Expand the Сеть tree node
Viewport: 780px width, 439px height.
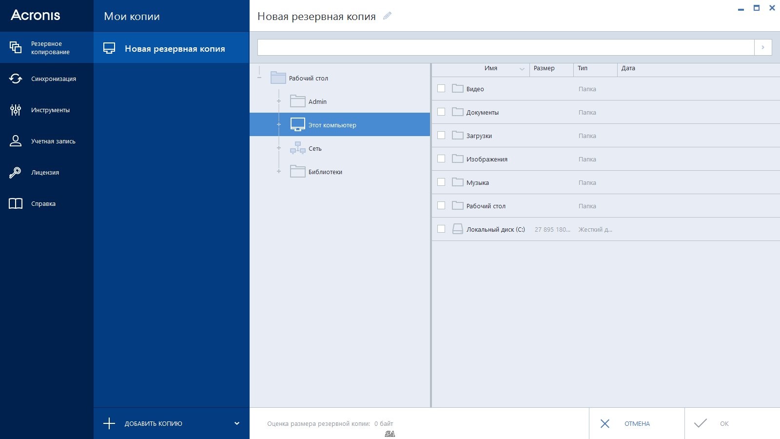279,148
